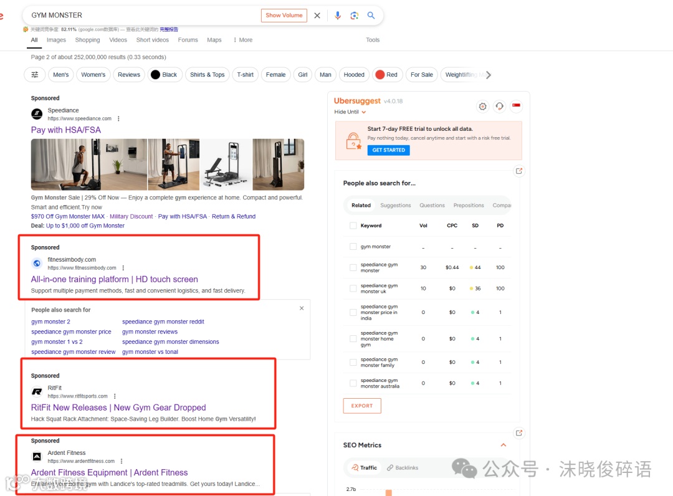Click the Show Volume button
The image size is (673, 496).
click(x=284, y=16)
